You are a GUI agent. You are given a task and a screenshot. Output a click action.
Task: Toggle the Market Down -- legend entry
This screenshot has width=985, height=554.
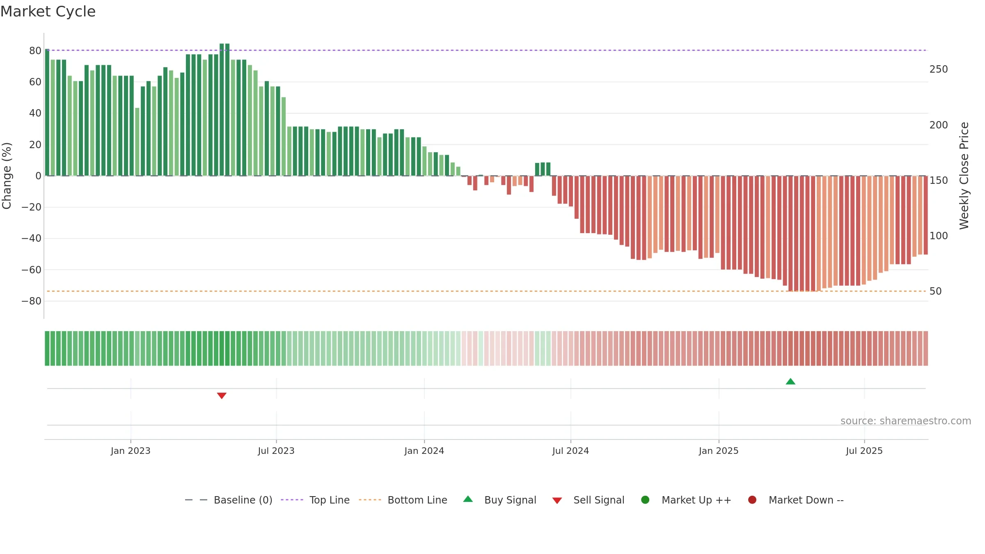click(x=796, y=500)
